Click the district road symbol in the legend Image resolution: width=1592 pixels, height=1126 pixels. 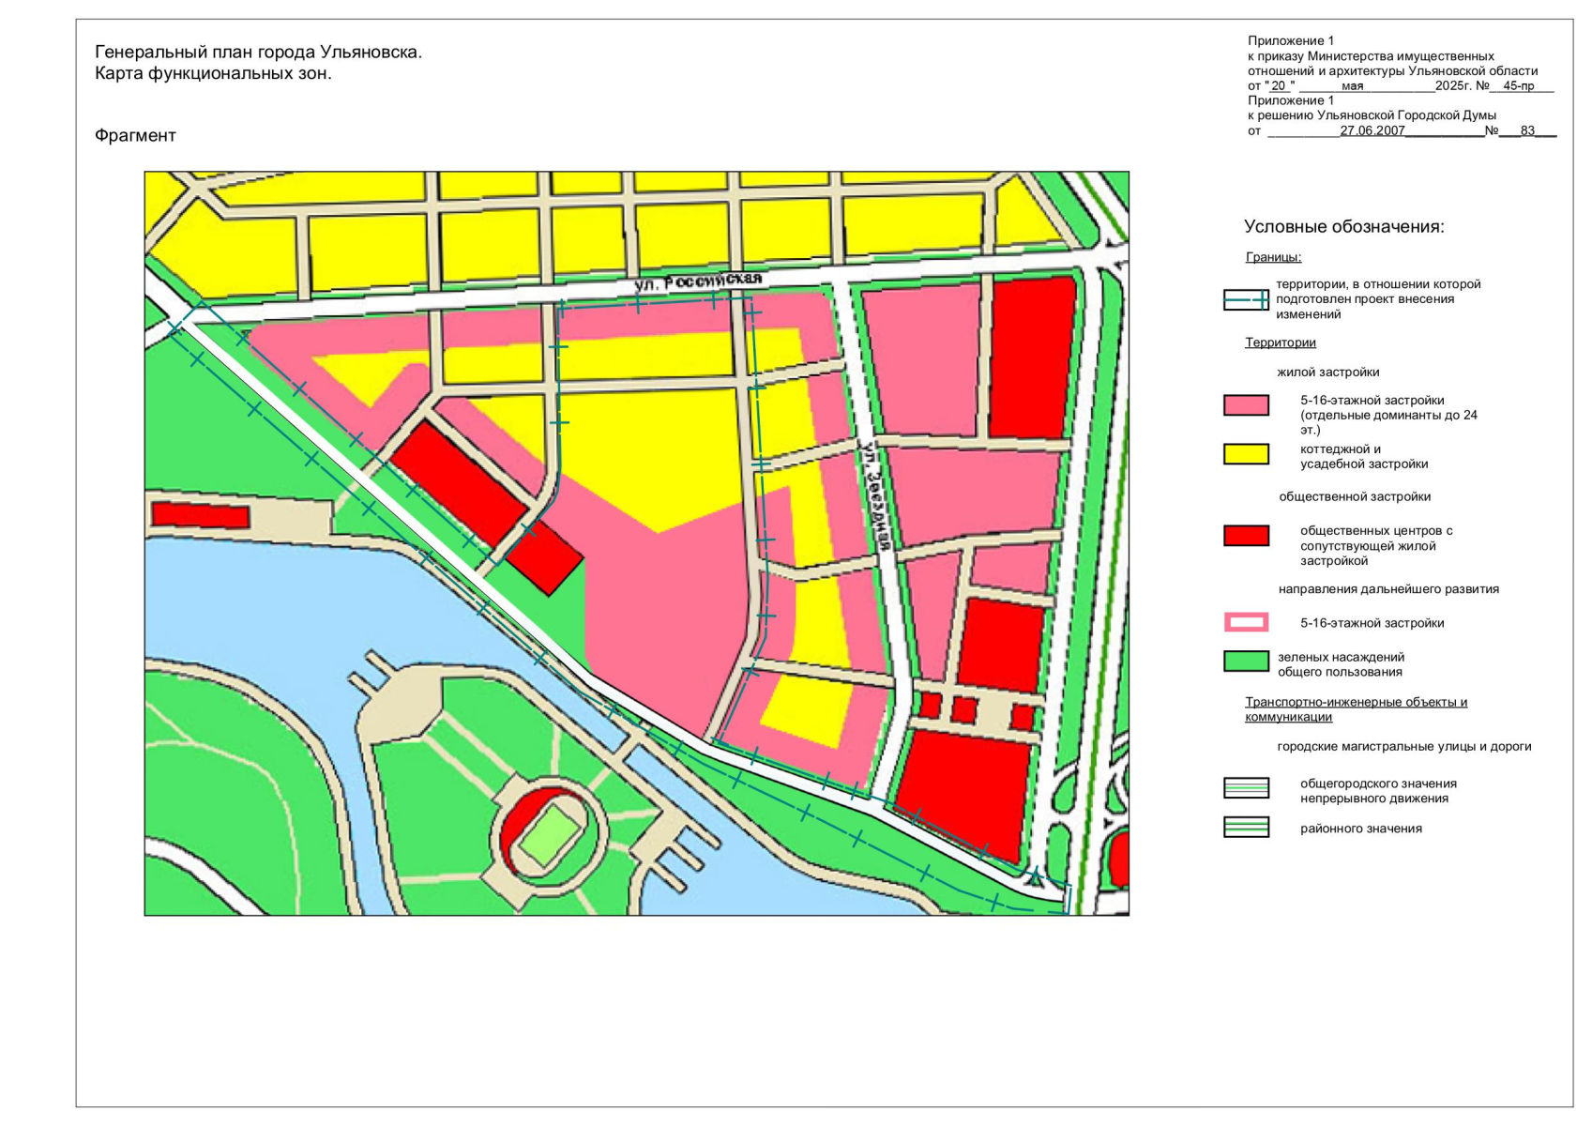1246,827
